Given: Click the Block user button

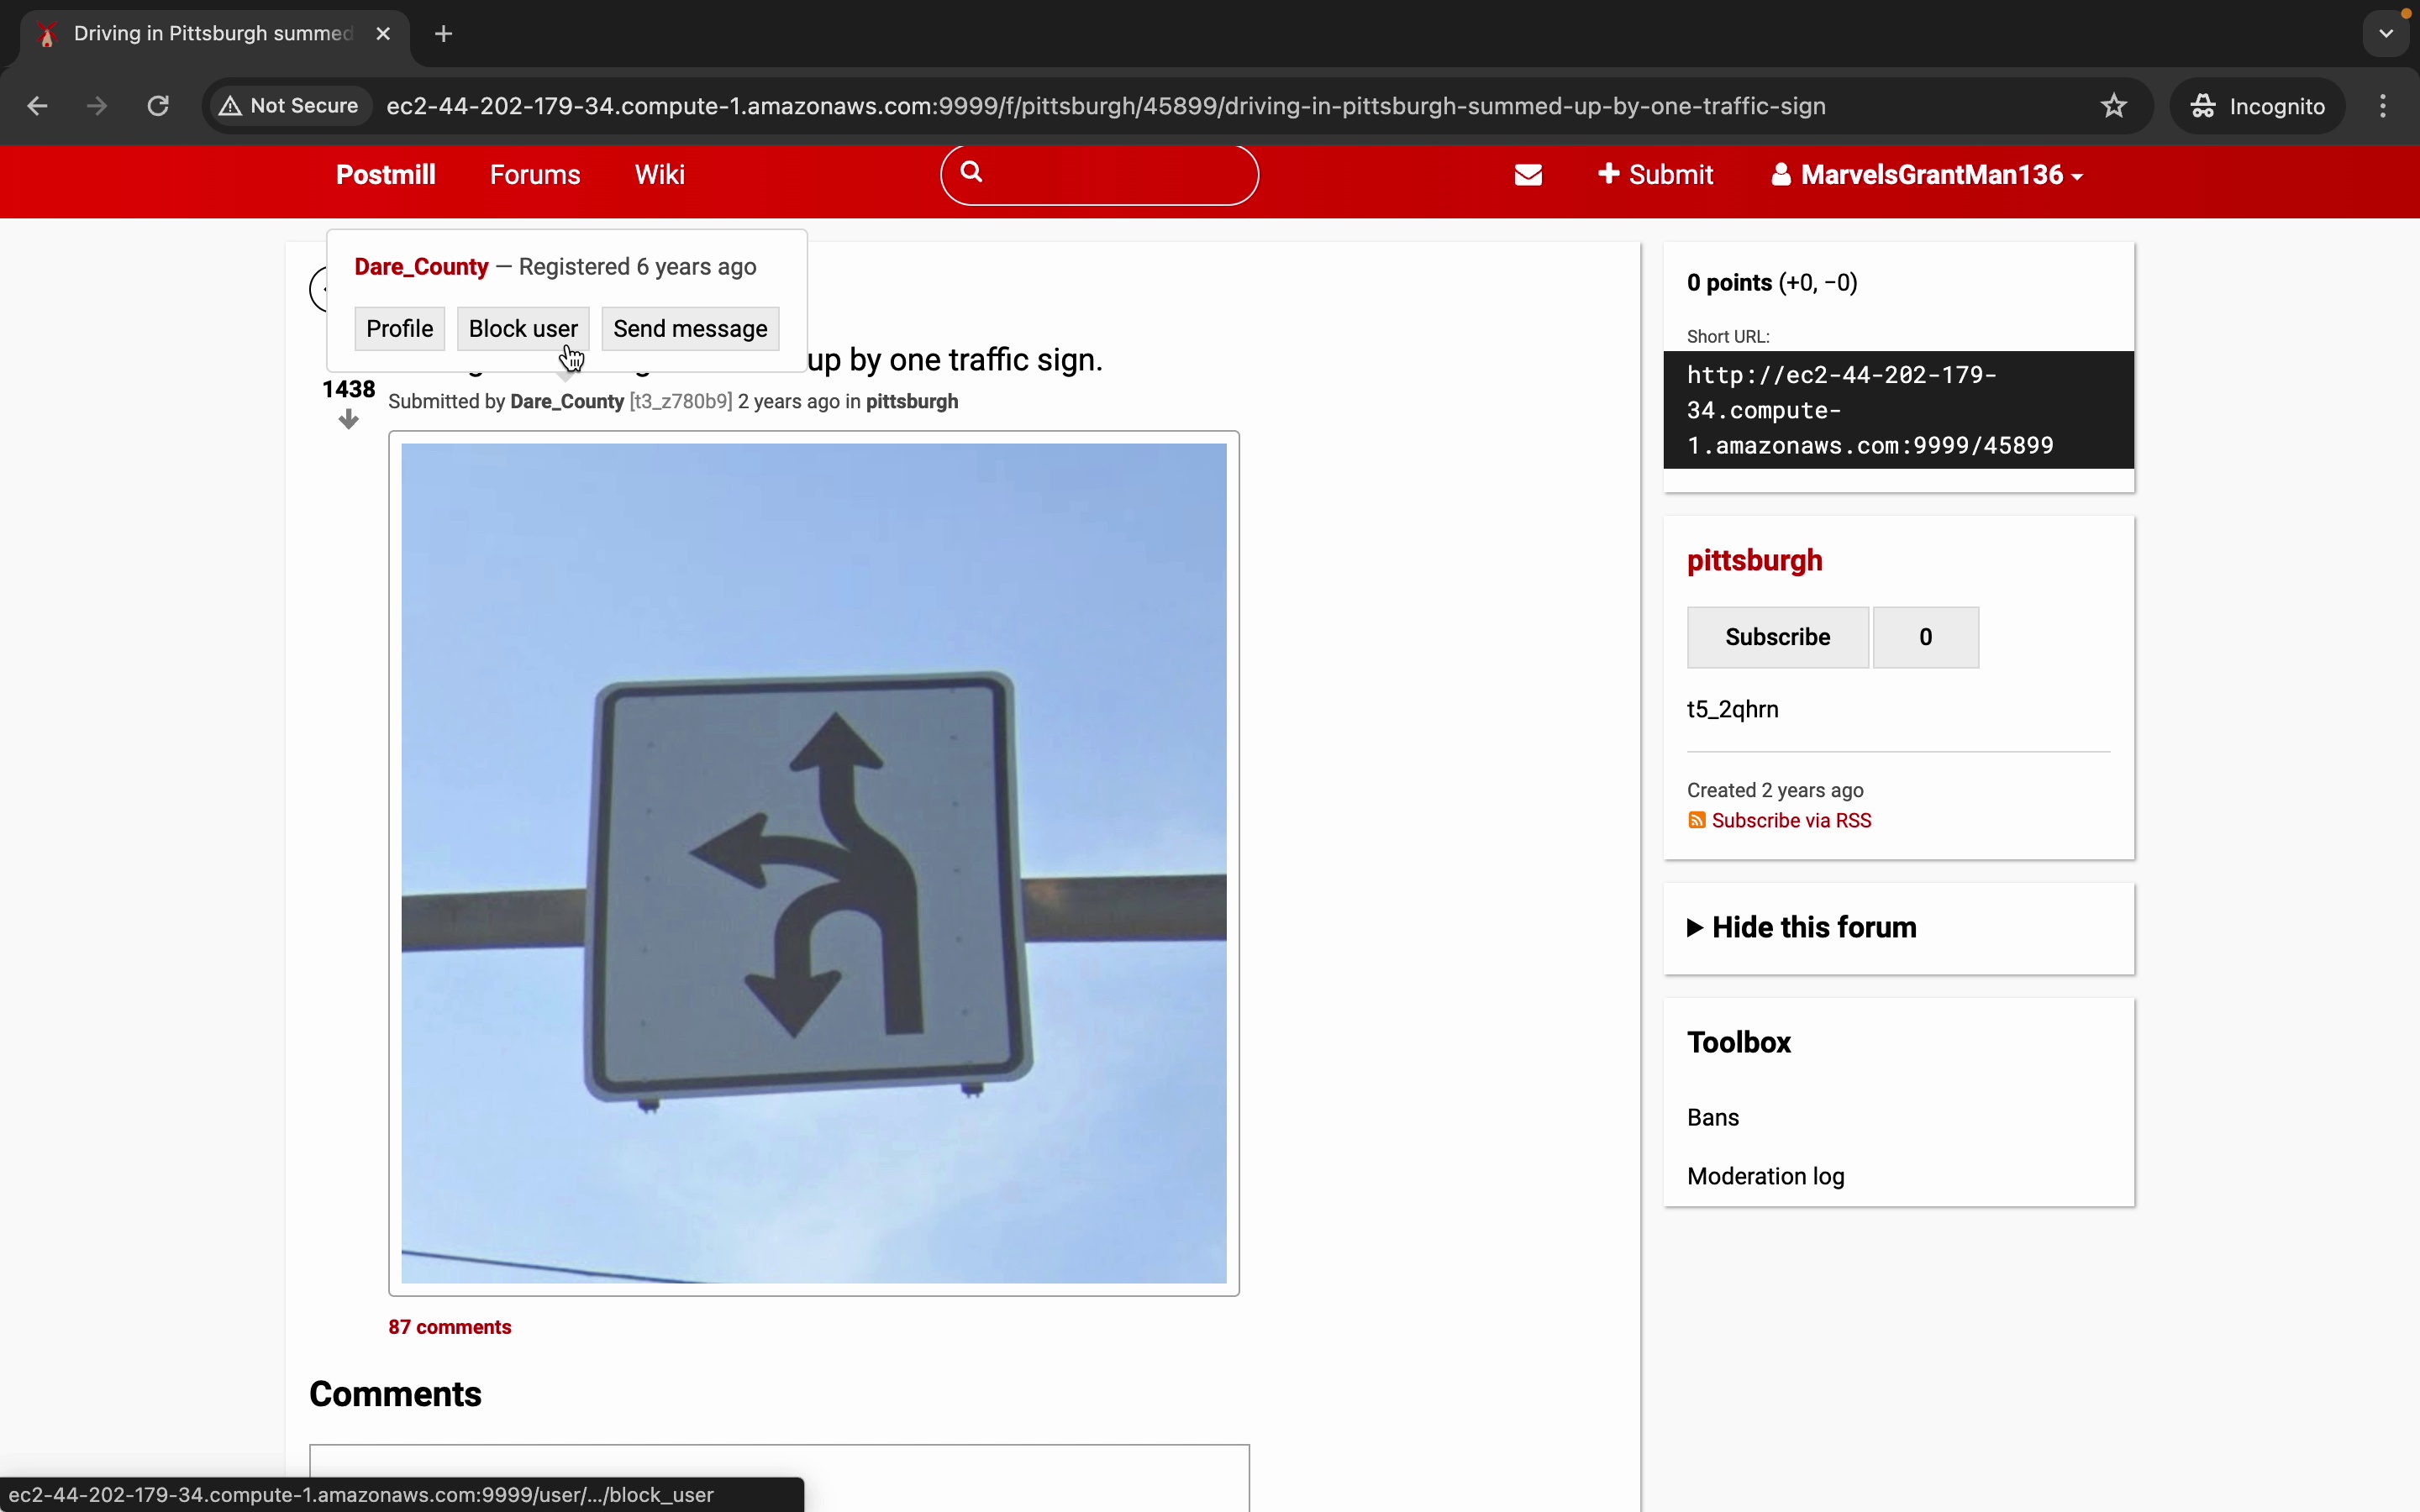Looking at the screenshot, I should 523,329.
